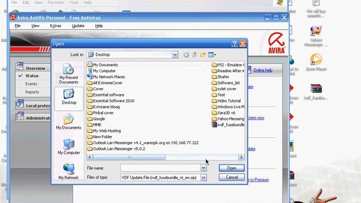Select the MMB folder

point(94,125)
